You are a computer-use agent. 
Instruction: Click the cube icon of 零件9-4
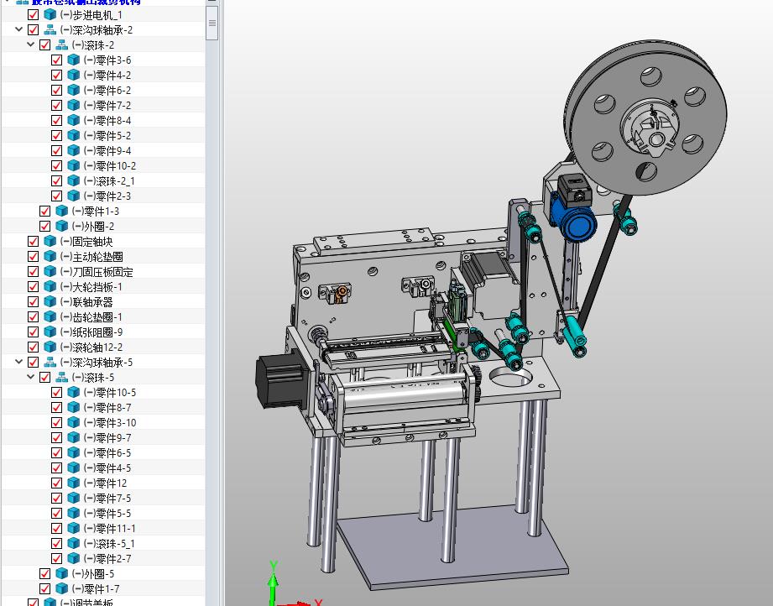[x=74, y=150]
